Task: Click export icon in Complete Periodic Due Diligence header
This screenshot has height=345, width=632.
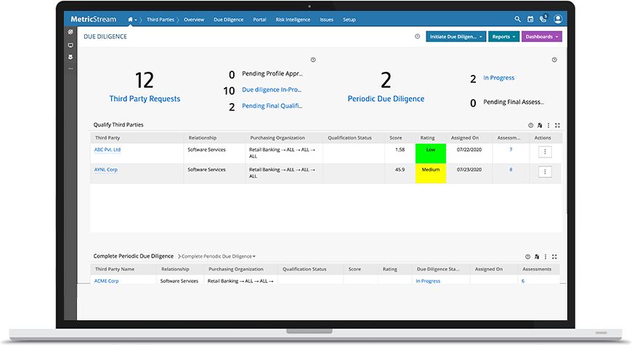Action: (537, 256)
